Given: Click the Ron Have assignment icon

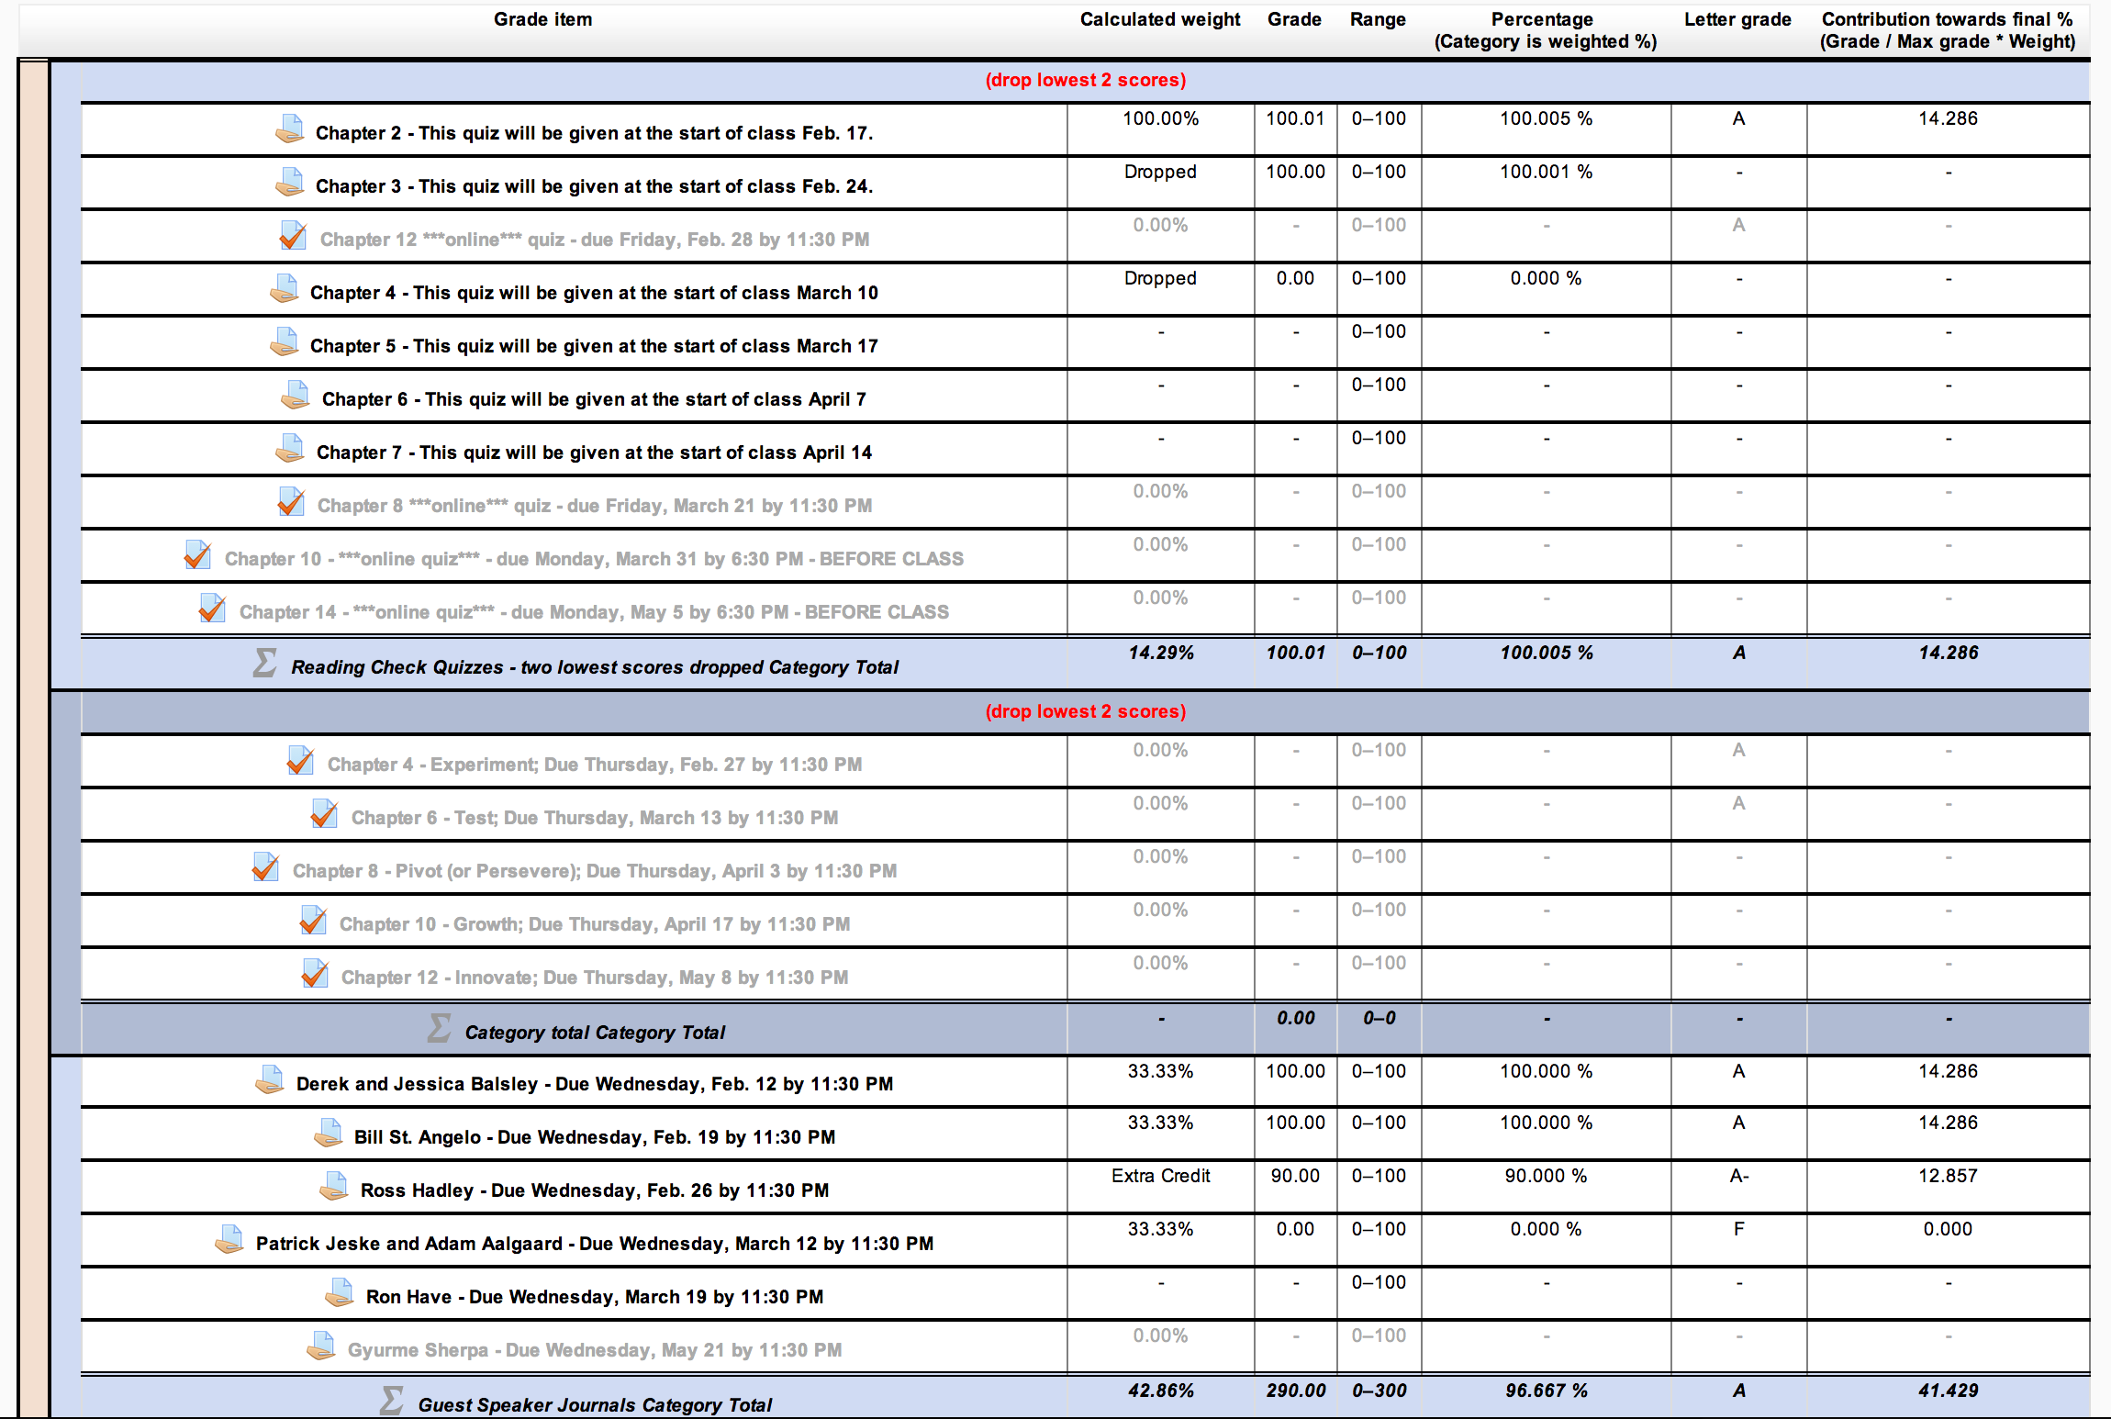Looking at the screenshot, I should point(340,1293).
